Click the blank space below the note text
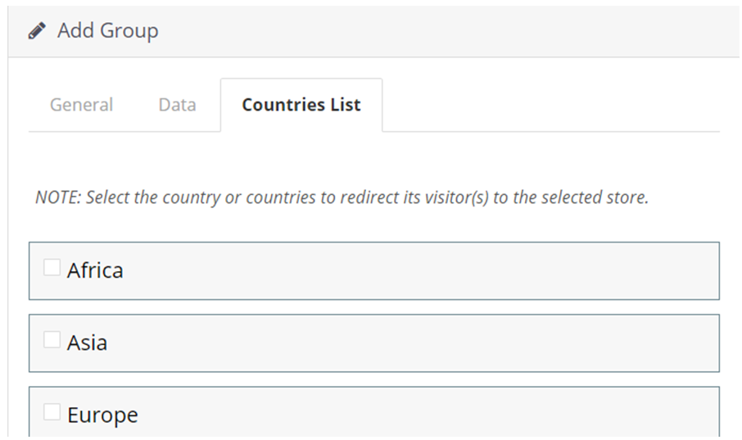742x440 pixels. (373, 225)
